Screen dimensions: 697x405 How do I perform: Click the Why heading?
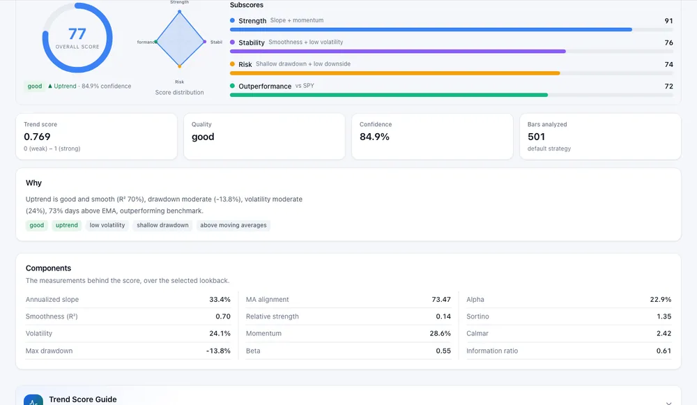tap(33, 183)
